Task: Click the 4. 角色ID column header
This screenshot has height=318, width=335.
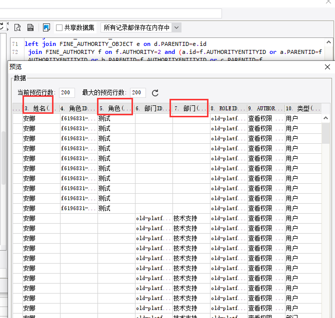Action: (78, 108)
